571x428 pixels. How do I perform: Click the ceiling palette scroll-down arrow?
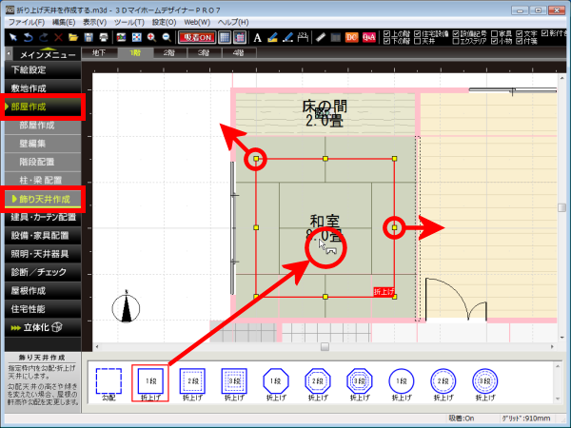tap(558, 399)
